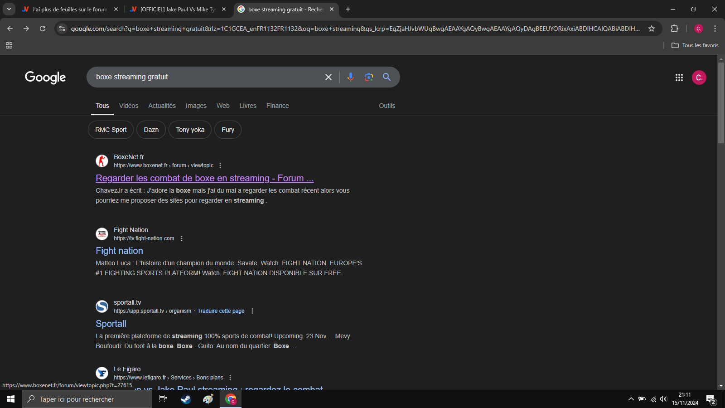Filter by Fury chip
This screenshot has width=725, height=408.
[x=228, y=130]
